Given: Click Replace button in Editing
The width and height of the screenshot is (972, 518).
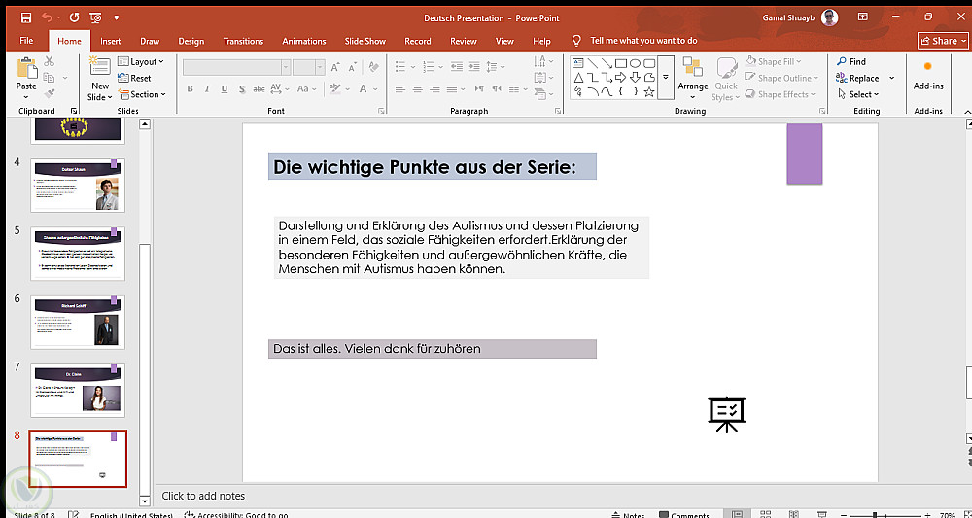Looking at the screenshot, I should (858, 78).
